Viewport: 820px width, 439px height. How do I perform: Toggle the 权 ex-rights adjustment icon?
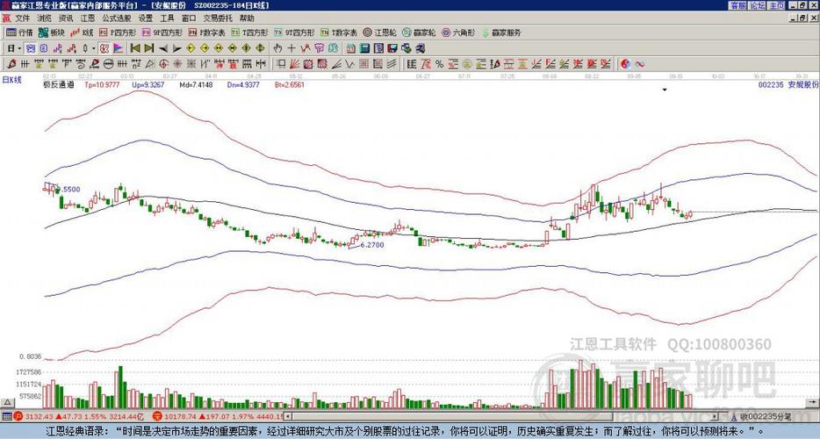click(104, 48)
